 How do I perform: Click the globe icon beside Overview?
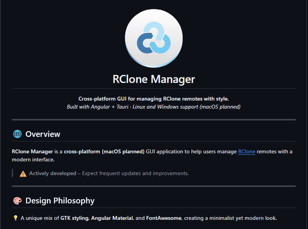(17, 134)
